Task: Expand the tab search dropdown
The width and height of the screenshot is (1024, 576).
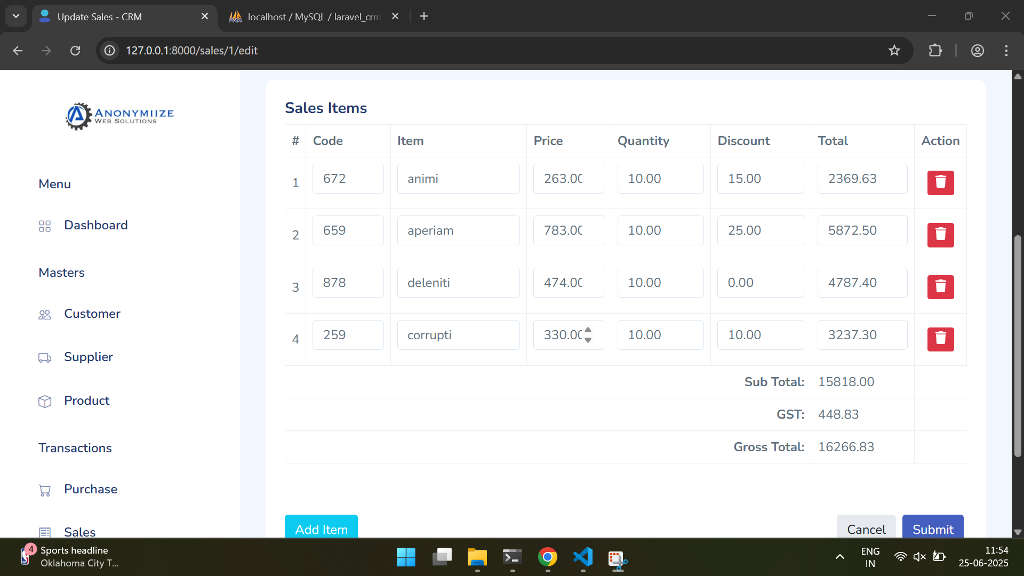Action: (16, 17)
